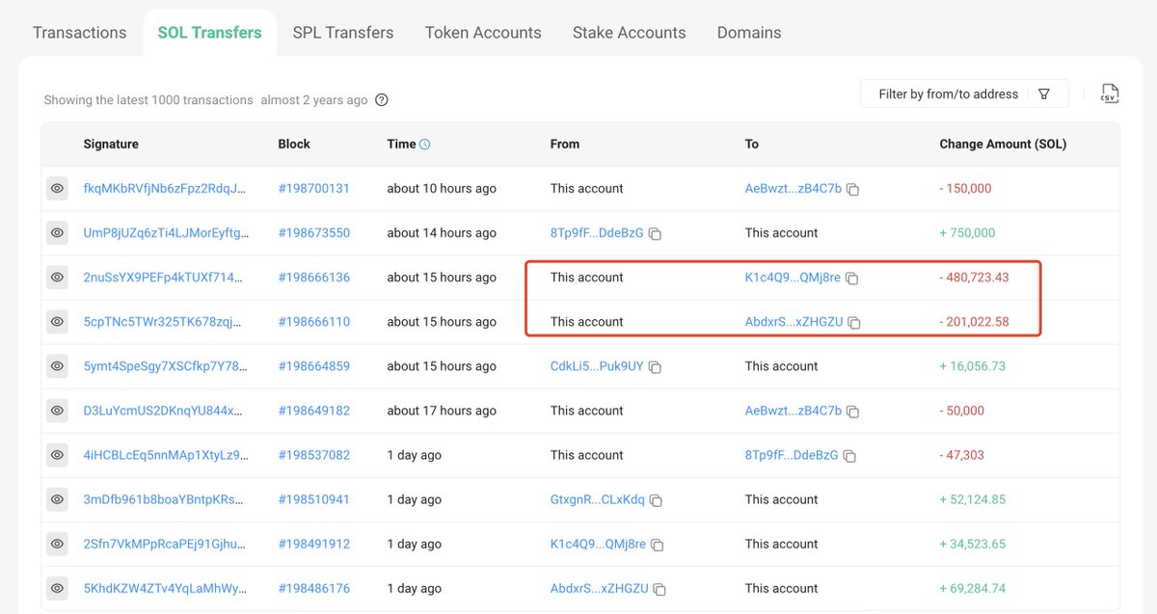The image size is (1157, 614).
Task: Open signature 3mDfb961b8boaYBntpKRs
Action: point(165,499)
